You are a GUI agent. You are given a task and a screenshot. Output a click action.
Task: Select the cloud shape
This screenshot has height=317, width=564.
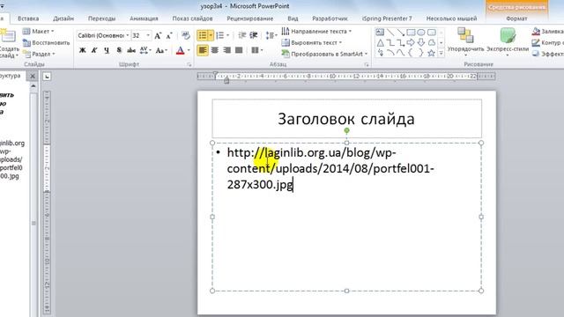[431, 43]
